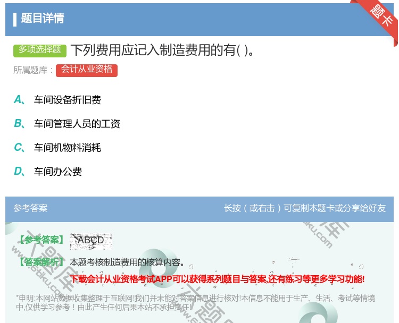The image size is (399, 323).
Task: Click the 参考答案 section header
Action: [30, 208]
